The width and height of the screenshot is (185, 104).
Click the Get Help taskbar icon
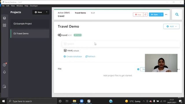(111, 101)
